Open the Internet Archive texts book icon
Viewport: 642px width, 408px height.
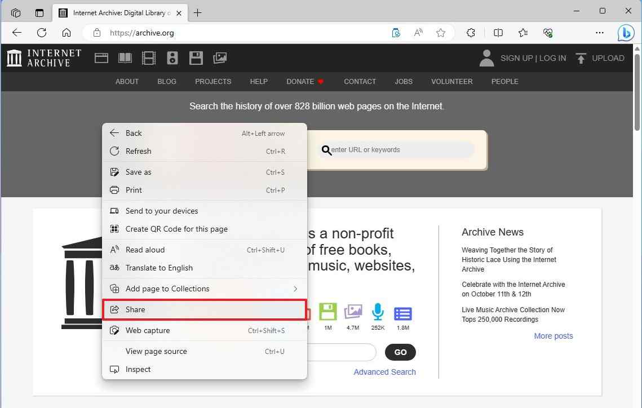tap(125, 58)
